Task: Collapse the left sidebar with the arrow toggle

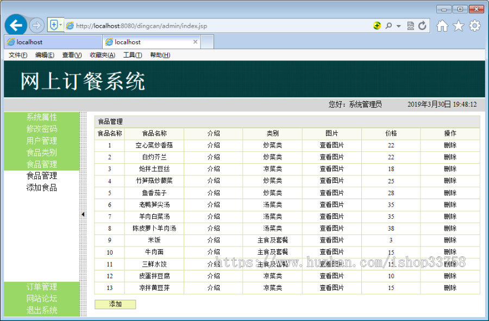Action: click(83, 215)
